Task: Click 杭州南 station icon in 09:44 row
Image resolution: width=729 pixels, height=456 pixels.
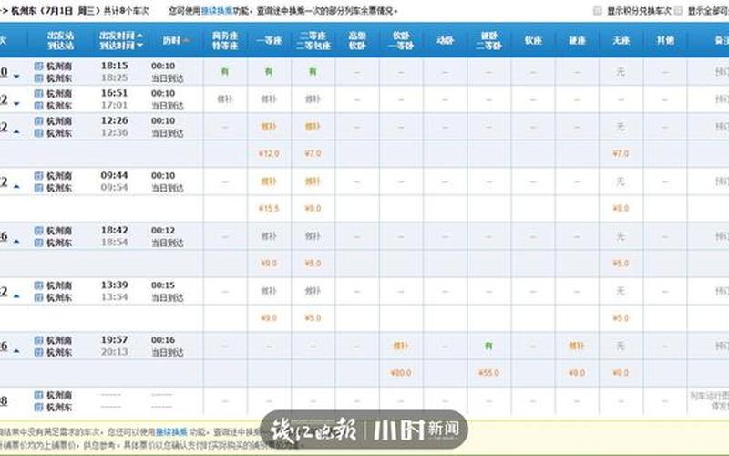Action: click(38, 176)
